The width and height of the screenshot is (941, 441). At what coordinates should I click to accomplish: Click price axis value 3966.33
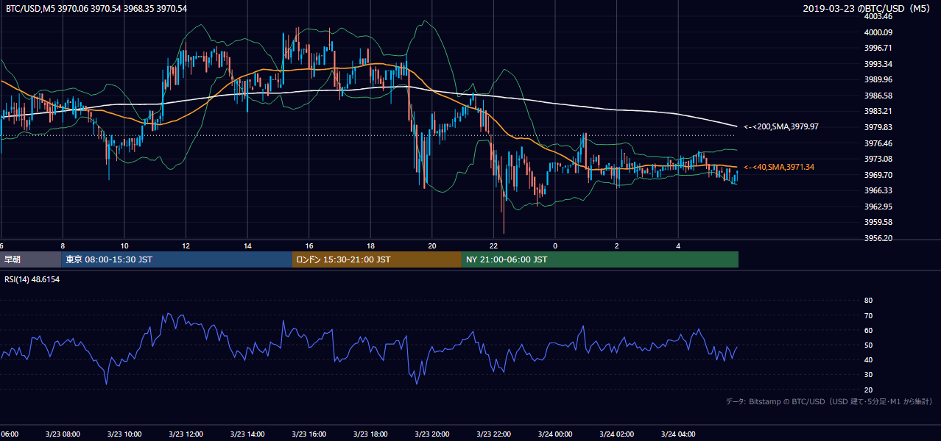[x=878, y=190]
